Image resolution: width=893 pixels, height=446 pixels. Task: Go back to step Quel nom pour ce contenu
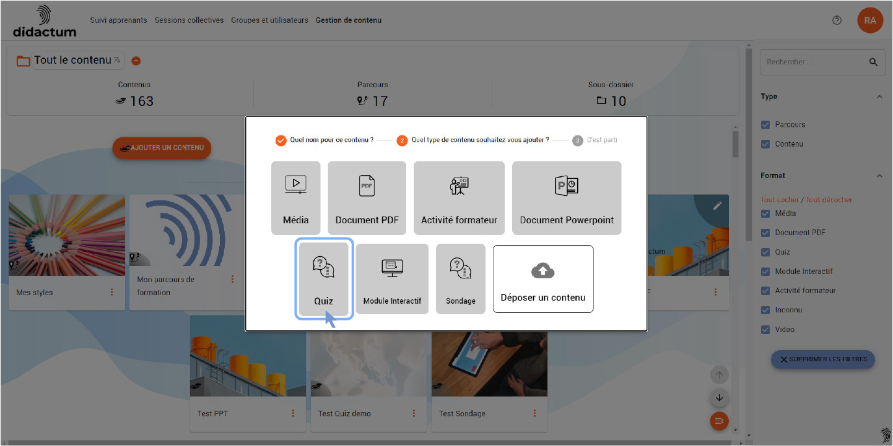click(325, 140)
